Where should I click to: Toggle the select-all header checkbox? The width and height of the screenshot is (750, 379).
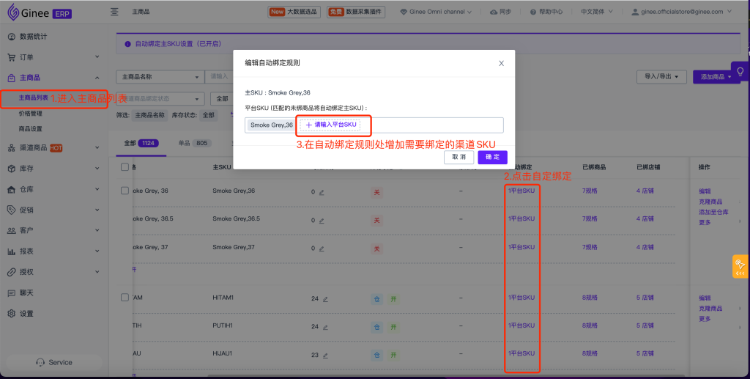(x=125, y=167)
